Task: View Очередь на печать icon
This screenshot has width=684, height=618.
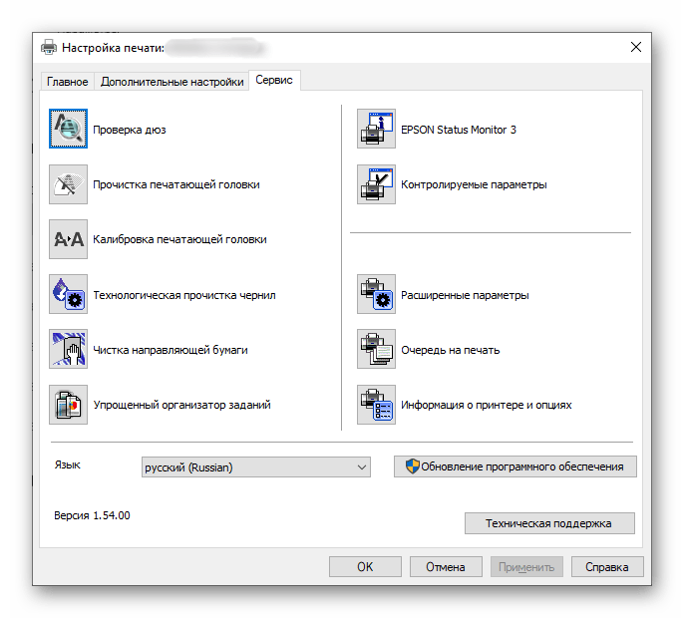Action: coord(376,349)
